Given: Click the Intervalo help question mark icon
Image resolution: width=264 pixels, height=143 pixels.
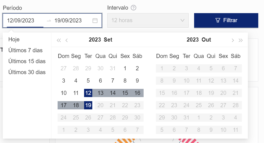Looking at the screenshot, I should tap(134, 8).
